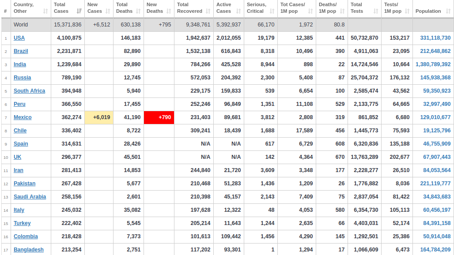Screen dimensions: 454x255
Task: Sort by Active Cases column arrows
Action: (238, 11)
